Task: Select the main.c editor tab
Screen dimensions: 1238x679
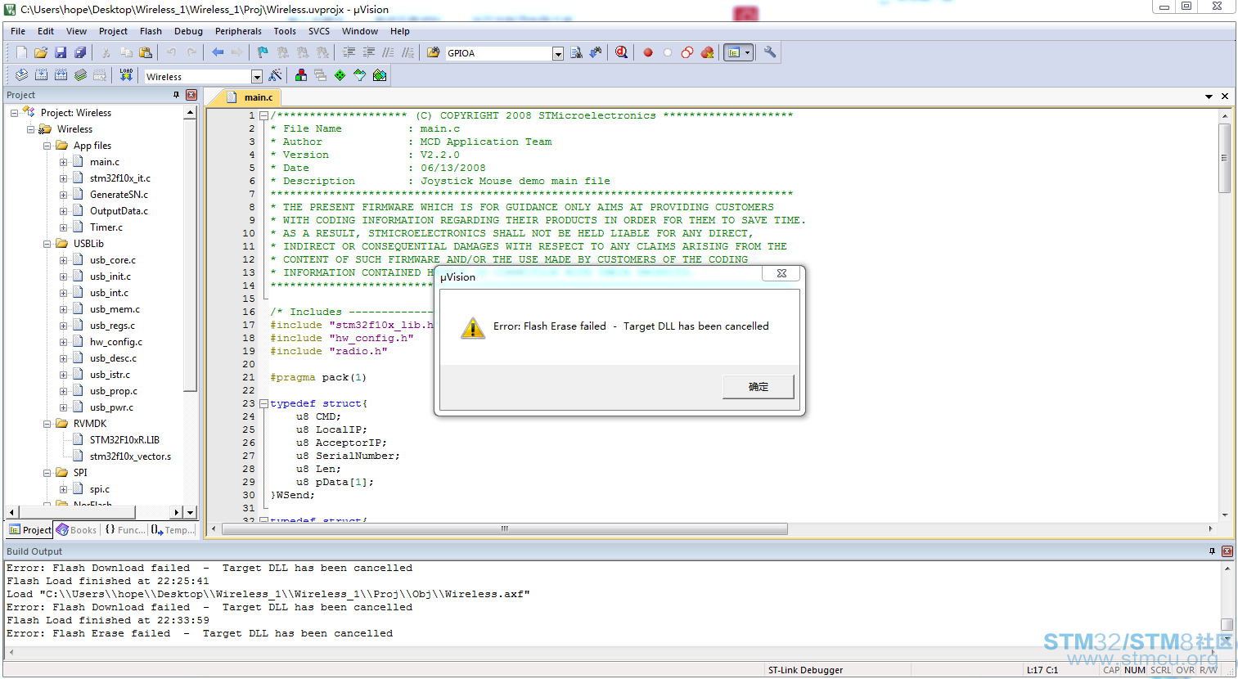Action: click(x=252, y=97)
